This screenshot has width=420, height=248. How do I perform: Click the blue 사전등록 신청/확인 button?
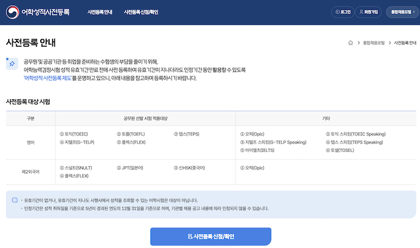[x=211, y=236]
